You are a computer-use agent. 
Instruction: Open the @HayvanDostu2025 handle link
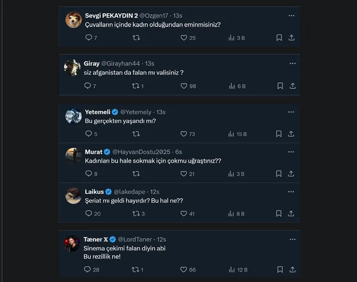(142, 152)
